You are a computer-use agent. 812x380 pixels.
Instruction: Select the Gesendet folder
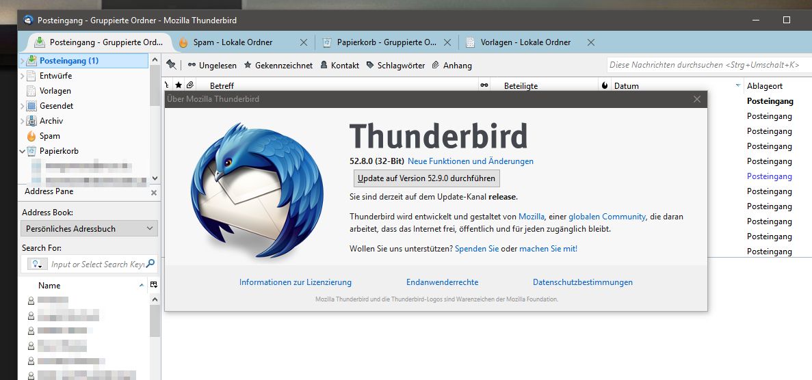point(56,106)
